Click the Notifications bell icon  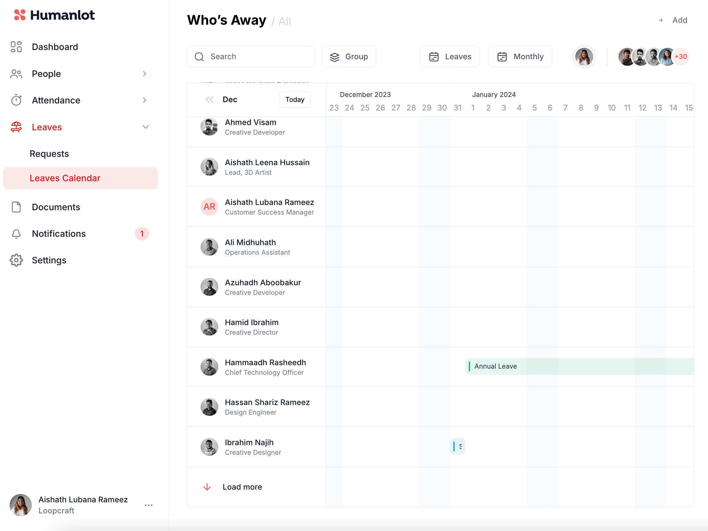(x=16, y=234)
